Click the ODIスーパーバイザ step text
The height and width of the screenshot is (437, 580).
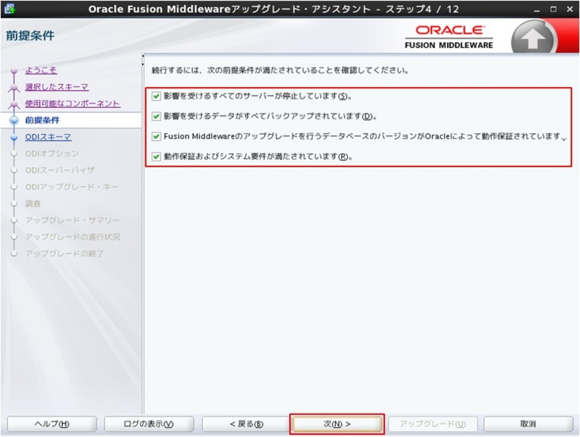(x=60, y=170)
